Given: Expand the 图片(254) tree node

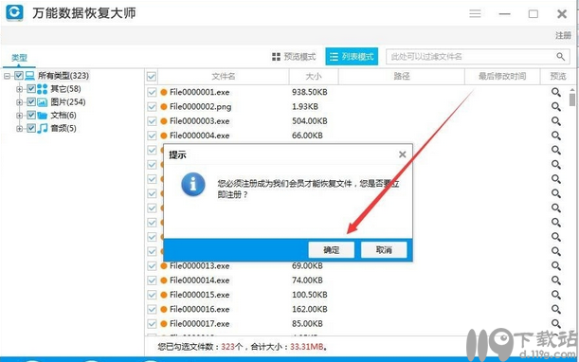Looking at the screenshot, I should (20, 102).
